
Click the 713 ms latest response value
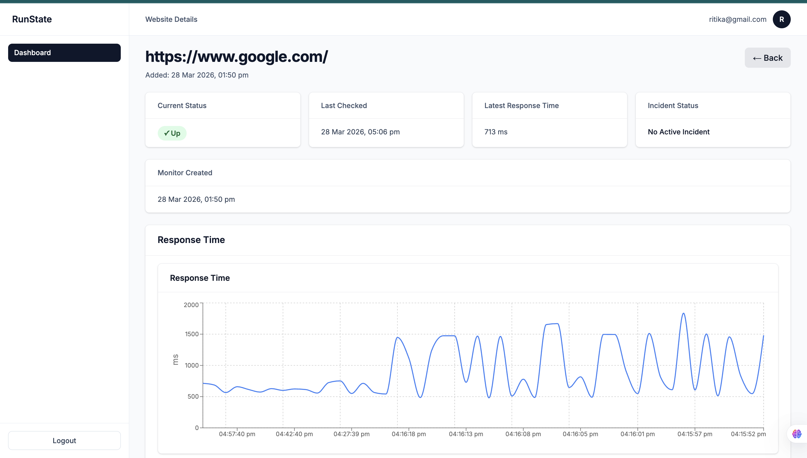pyautogui.click(x=496, y=132)
